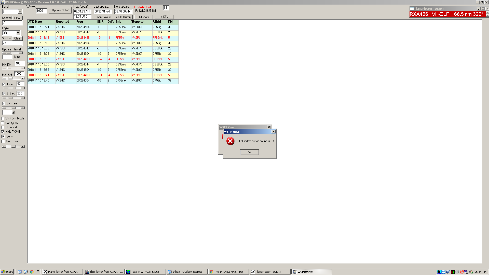This screenshot has height=275, width=489.
Task: Click the Update NOW button
Action: [60, 10]
